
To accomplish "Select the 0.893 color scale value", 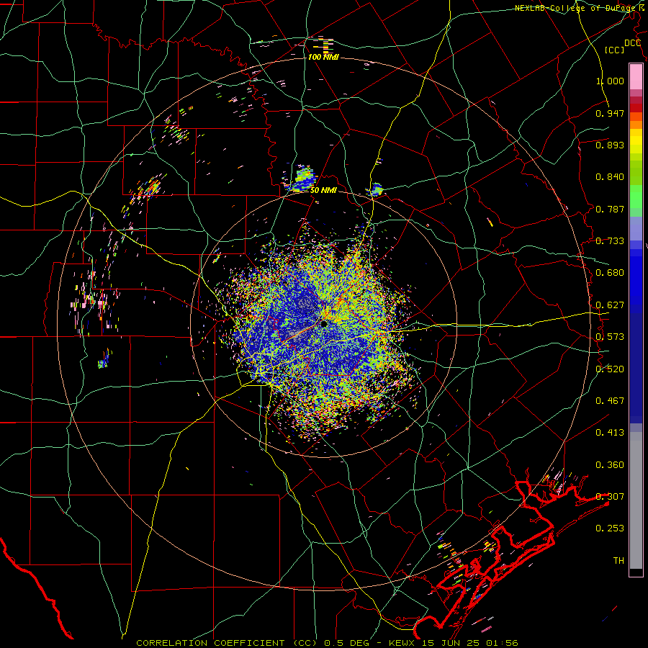I will tap(610, 145).
